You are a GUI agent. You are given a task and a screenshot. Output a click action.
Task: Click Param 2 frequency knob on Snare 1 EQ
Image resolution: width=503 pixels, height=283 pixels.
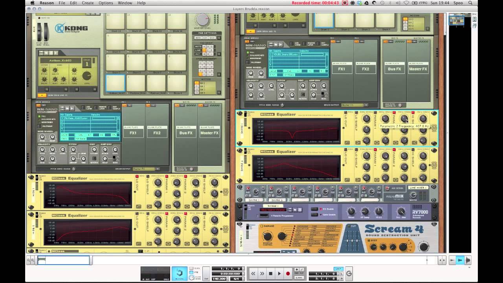click(404, 118)
